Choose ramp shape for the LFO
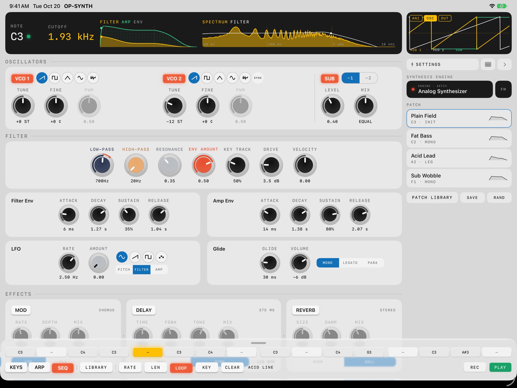Viewport: 517px width, 388px height. coord(135,257)
